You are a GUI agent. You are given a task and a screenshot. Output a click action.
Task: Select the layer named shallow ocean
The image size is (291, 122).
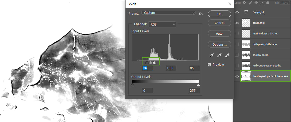(x=260, y=55)
